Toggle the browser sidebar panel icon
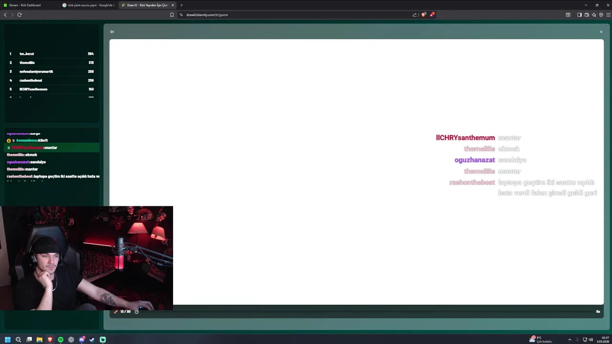The width and height of the screenshot is (612, 344). click(x=579, y=15)
